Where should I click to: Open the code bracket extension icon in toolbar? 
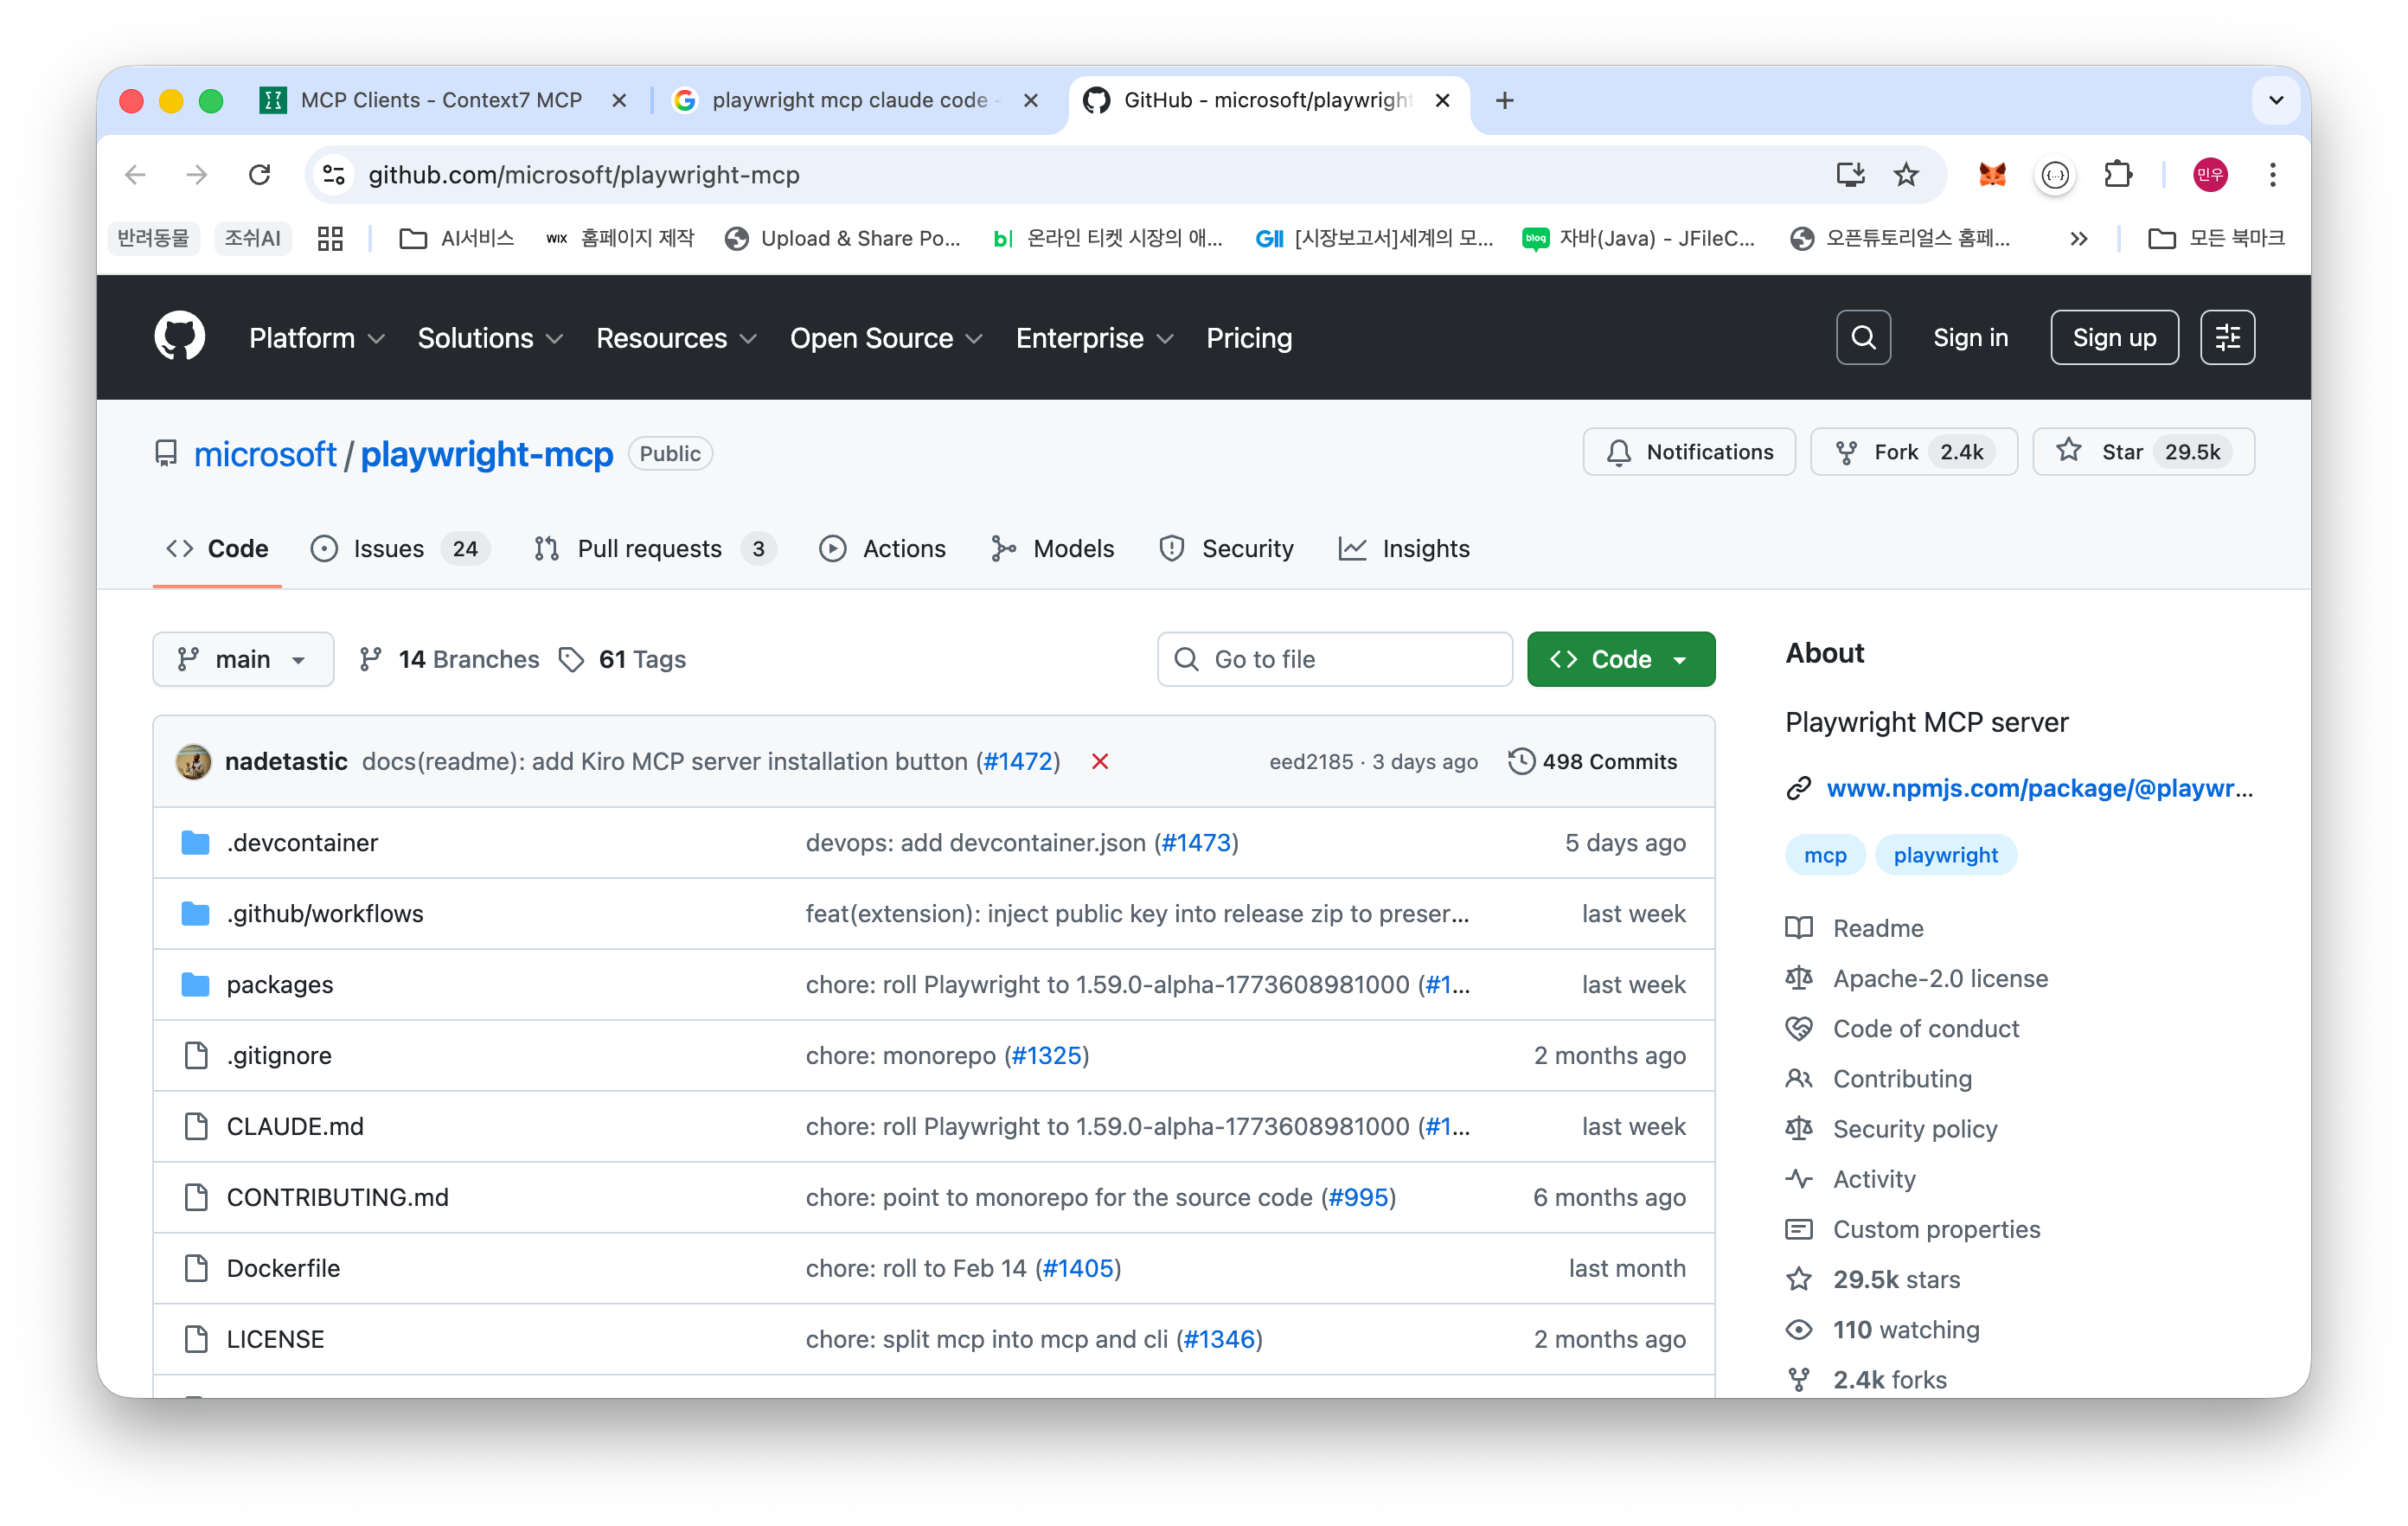point(2054,175)
